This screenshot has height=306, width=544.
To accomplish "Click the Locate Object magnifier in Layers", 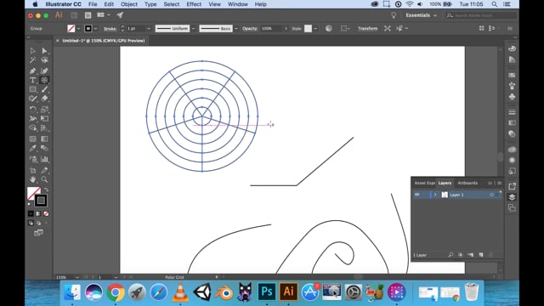I will 450,255.
